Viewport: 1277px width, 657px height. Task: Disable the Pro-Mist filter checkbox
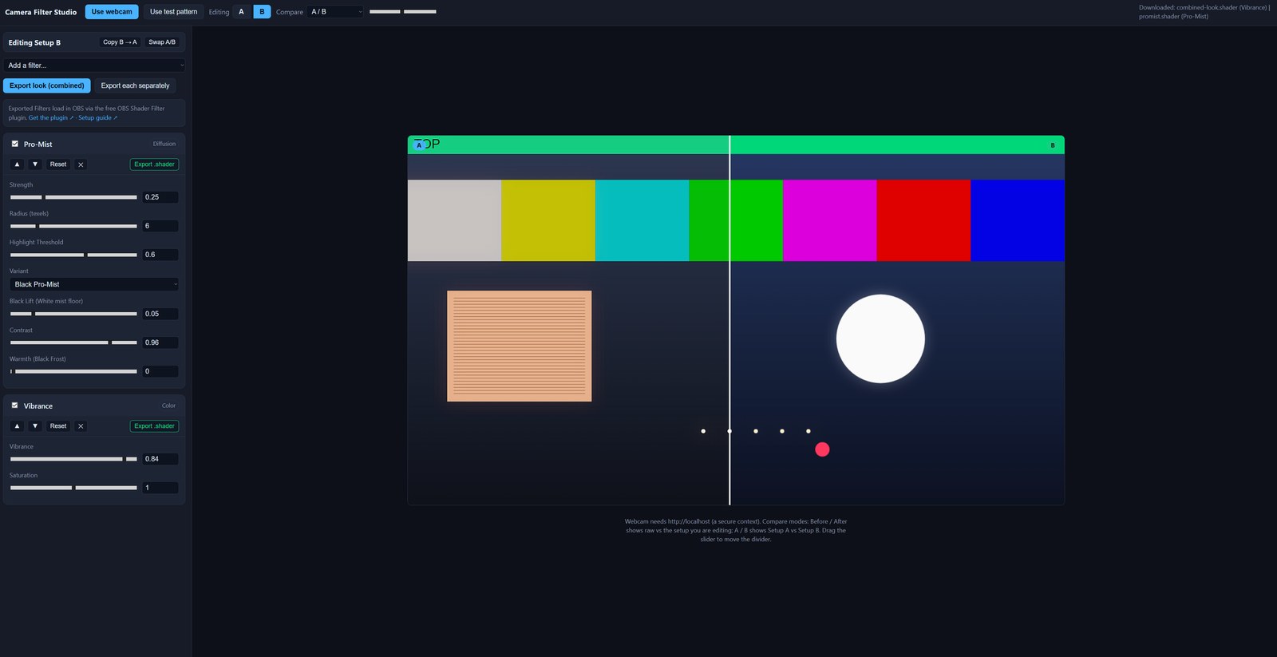click(14, 144)
